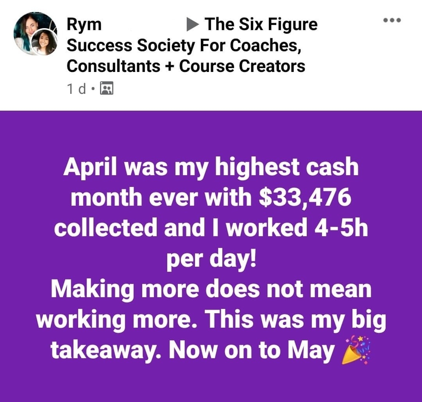Click 'Success Society For Coaches,' title line
The width and height of the screenshot is (422, 402).
[184, 45]
